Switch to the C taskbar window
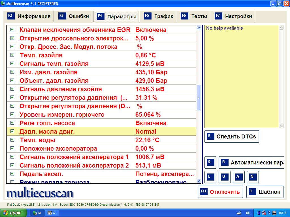This screenshot has width=290, height=217. pos(52,213)
